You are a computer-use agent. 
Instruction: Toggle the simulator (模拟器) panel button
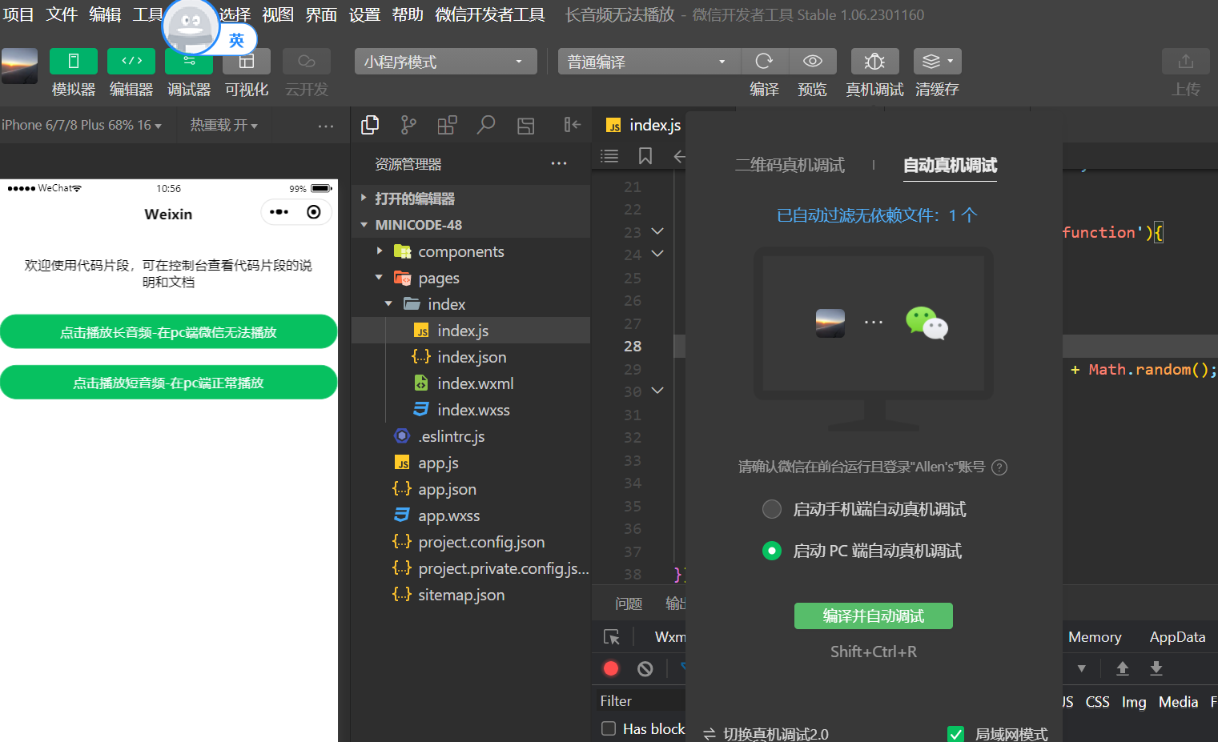click(73, 62)
